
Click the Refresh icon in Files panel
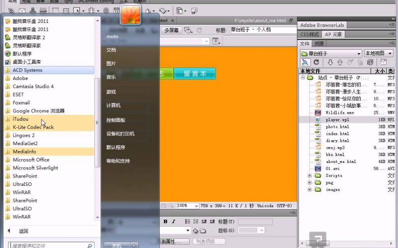point(316,62)
